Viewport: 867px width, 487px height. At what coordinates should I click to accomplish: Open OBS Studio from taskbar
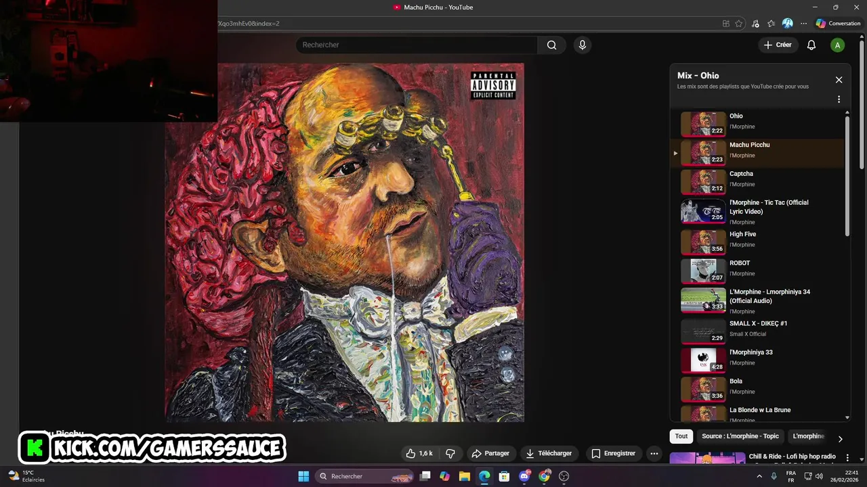[x=564, y=476]
